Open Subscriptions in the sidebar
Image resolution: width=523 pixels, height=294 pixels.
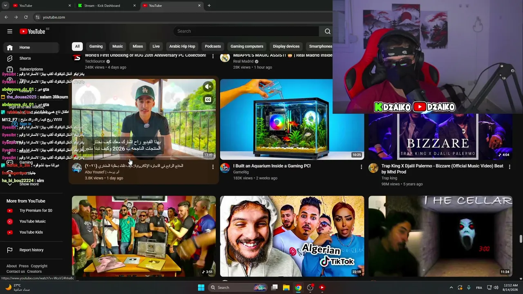tap(31, 69)
